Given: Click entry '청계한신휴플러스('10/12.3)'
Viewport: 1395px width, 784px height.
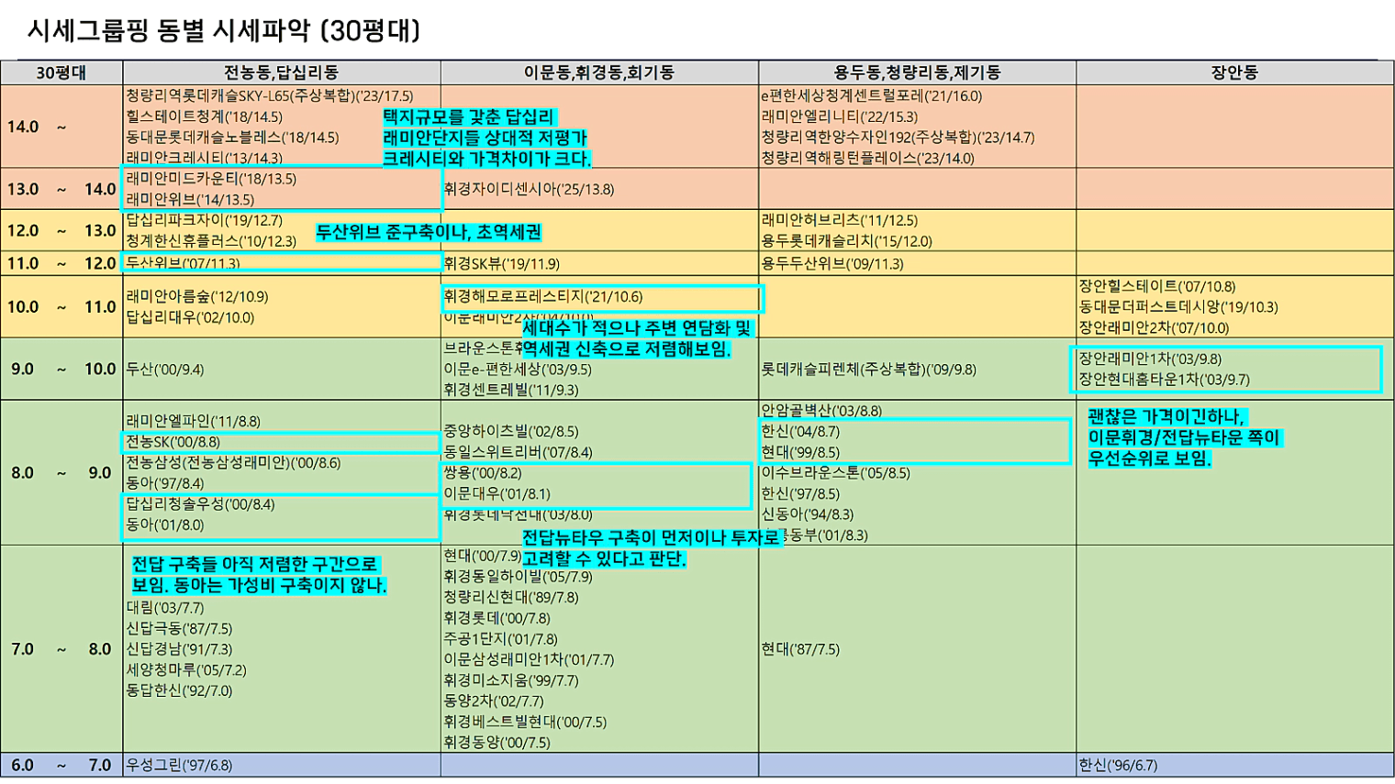Looking at the screenshot, I should point(211,241).
